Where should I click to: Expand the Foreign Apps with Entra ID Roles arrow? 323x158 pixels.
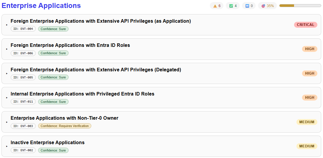click(7, 49)
